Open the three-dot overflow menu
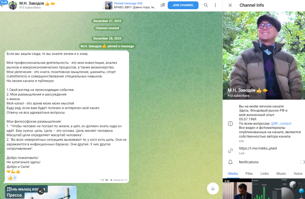Image resolution: width=305 pixels, height=199 pixels. click(x=215, y=5)
